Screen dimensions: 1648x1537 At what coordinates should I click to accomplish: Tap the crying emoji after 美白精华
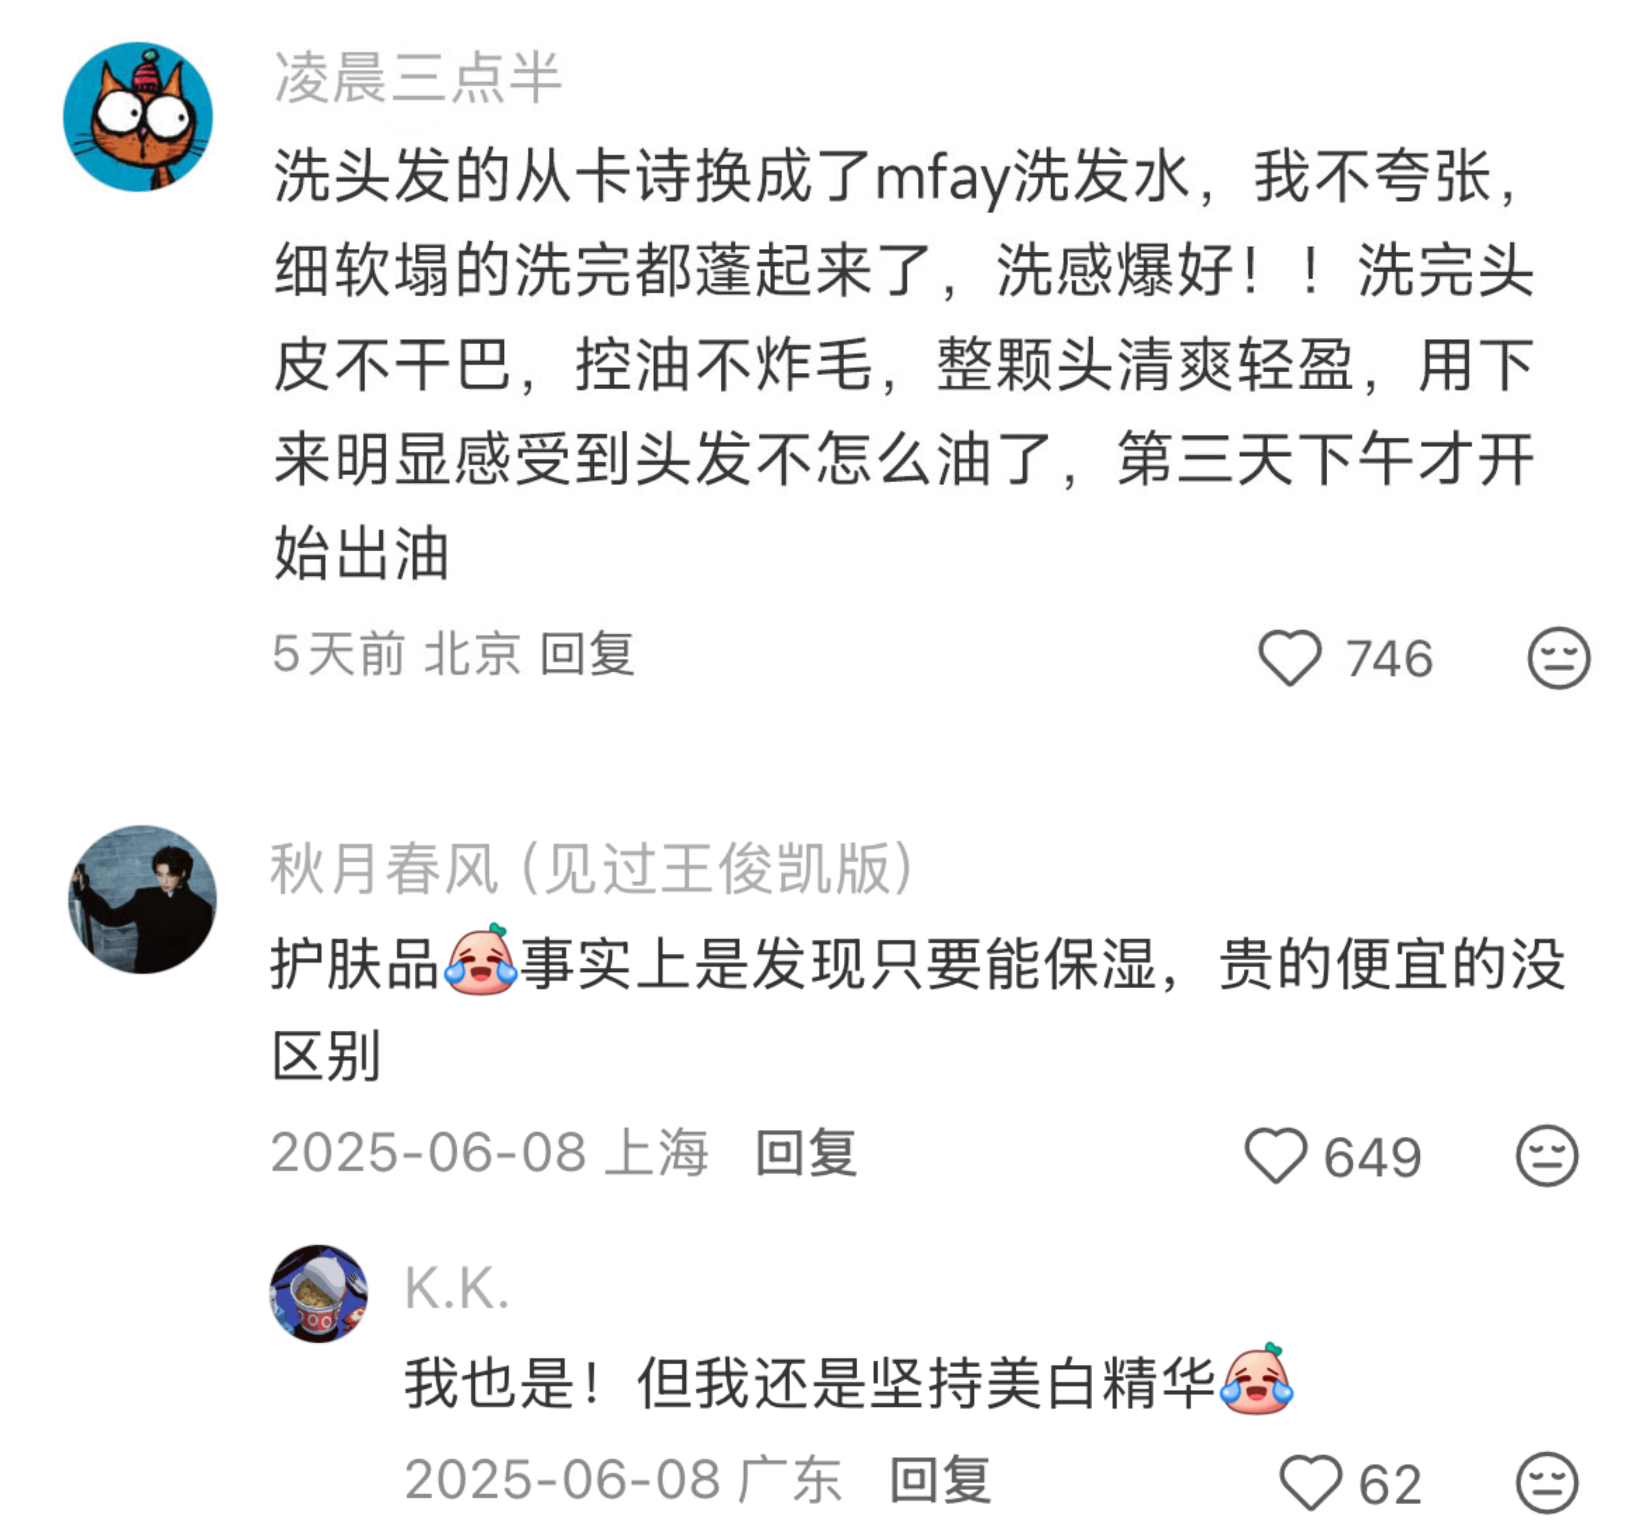coord(1257,1380)
